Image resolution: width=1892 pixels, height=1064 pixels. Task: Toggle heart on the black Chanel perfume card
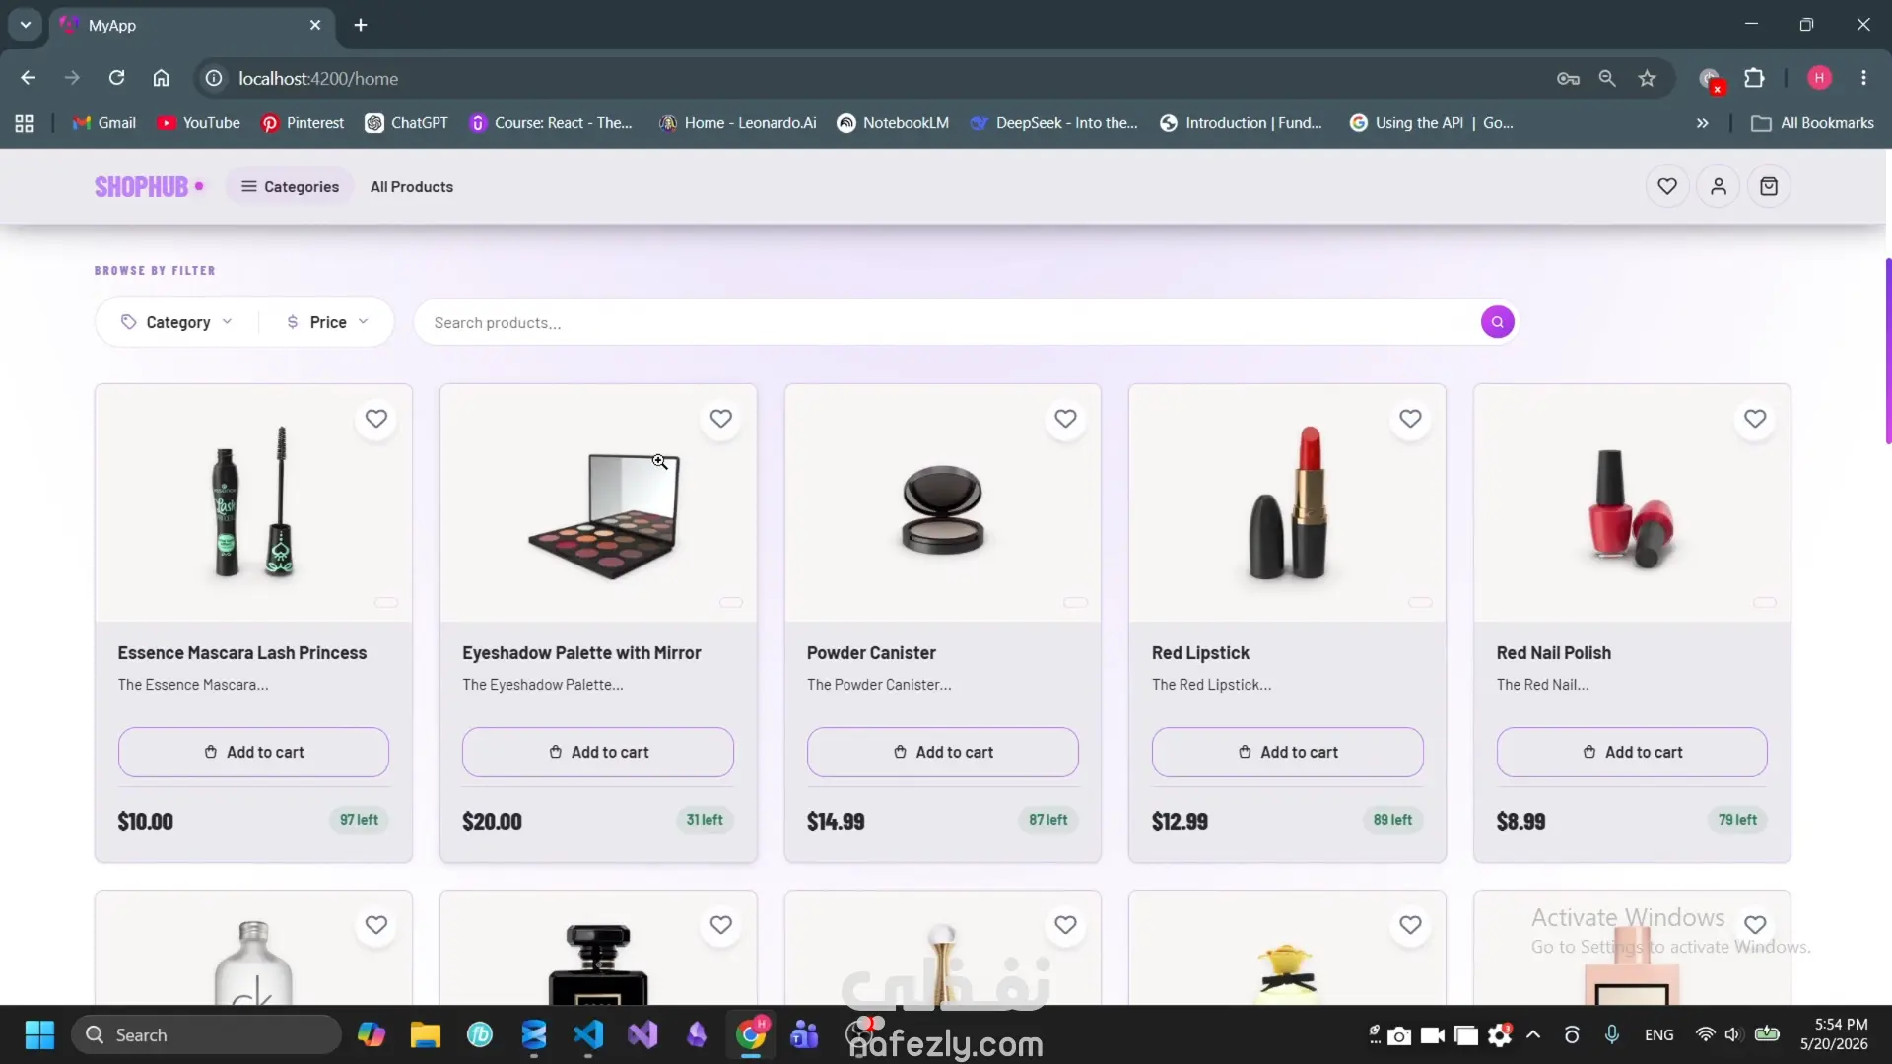[721, 925]
